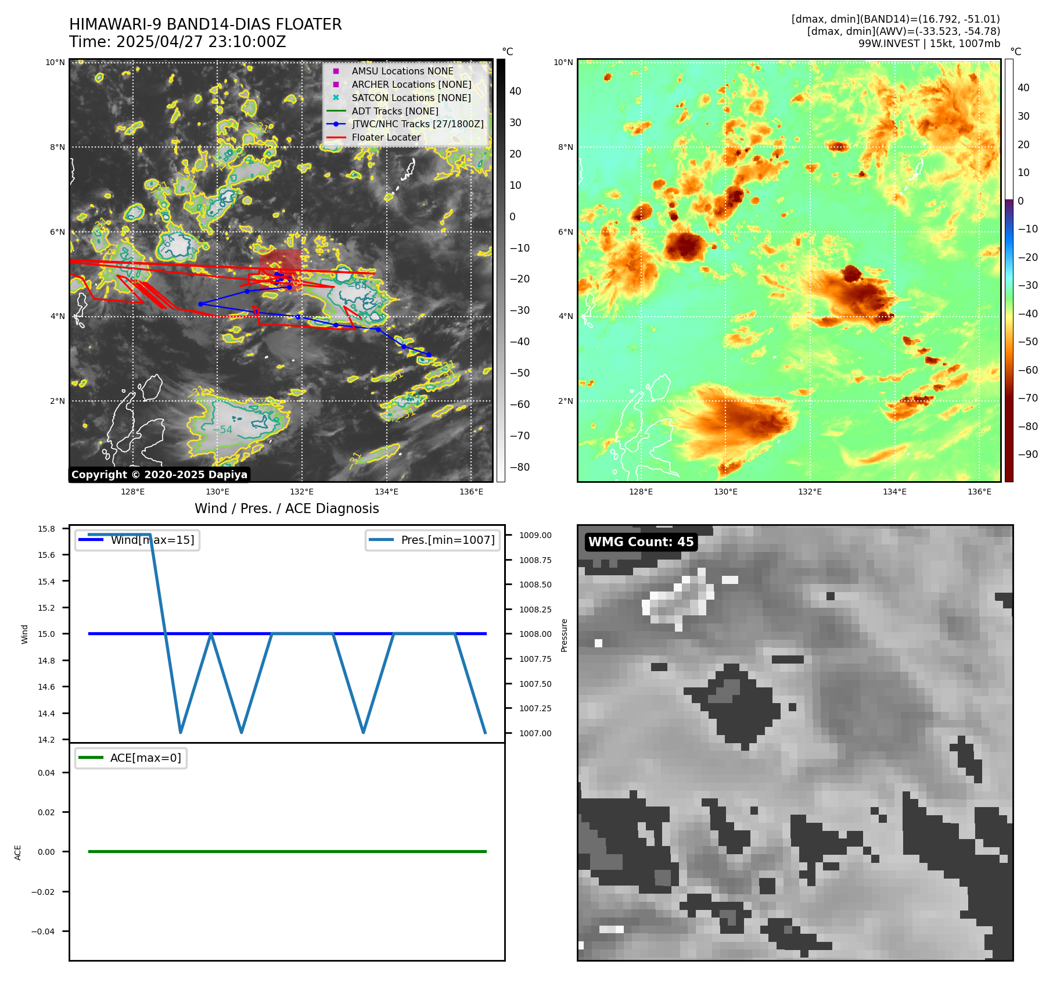Click the HIMAWARI-9 BAND14-DIAS FLOATER title
The image size is (1053, 982).
(x=206, y=24)
